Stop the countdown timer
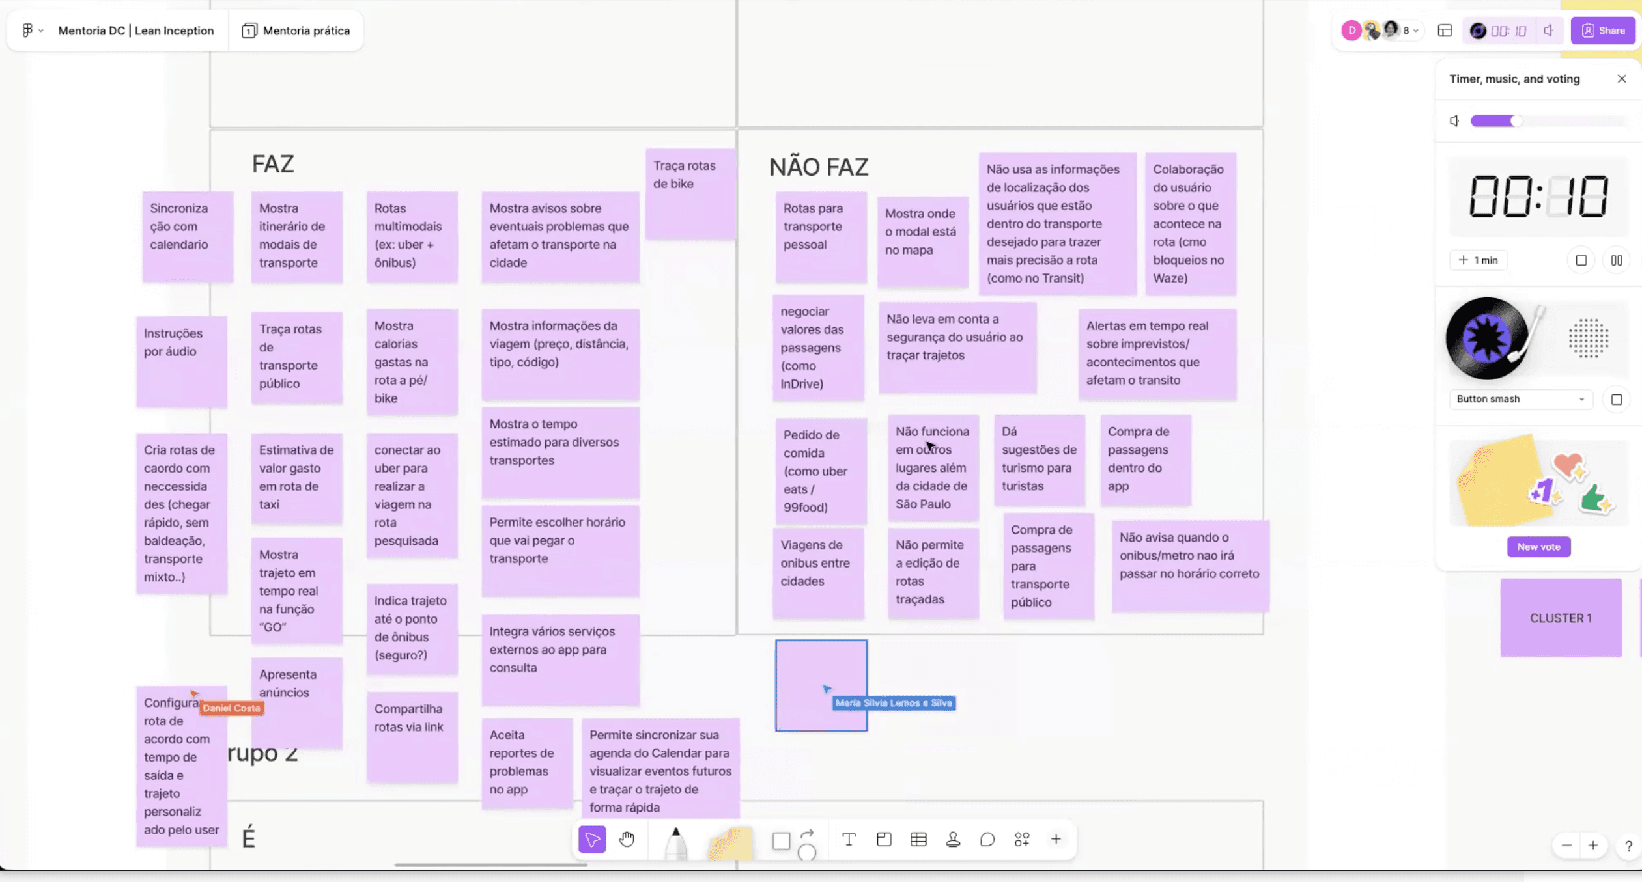 (x=1581, y=260)
